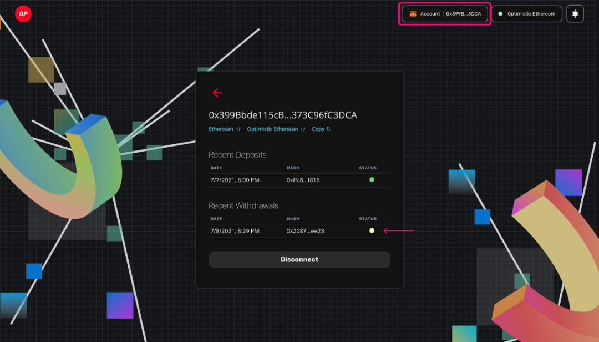The height and width of the screenshot is (342, 599).
Task: Click the Copy address link
Action: point(318,129)
